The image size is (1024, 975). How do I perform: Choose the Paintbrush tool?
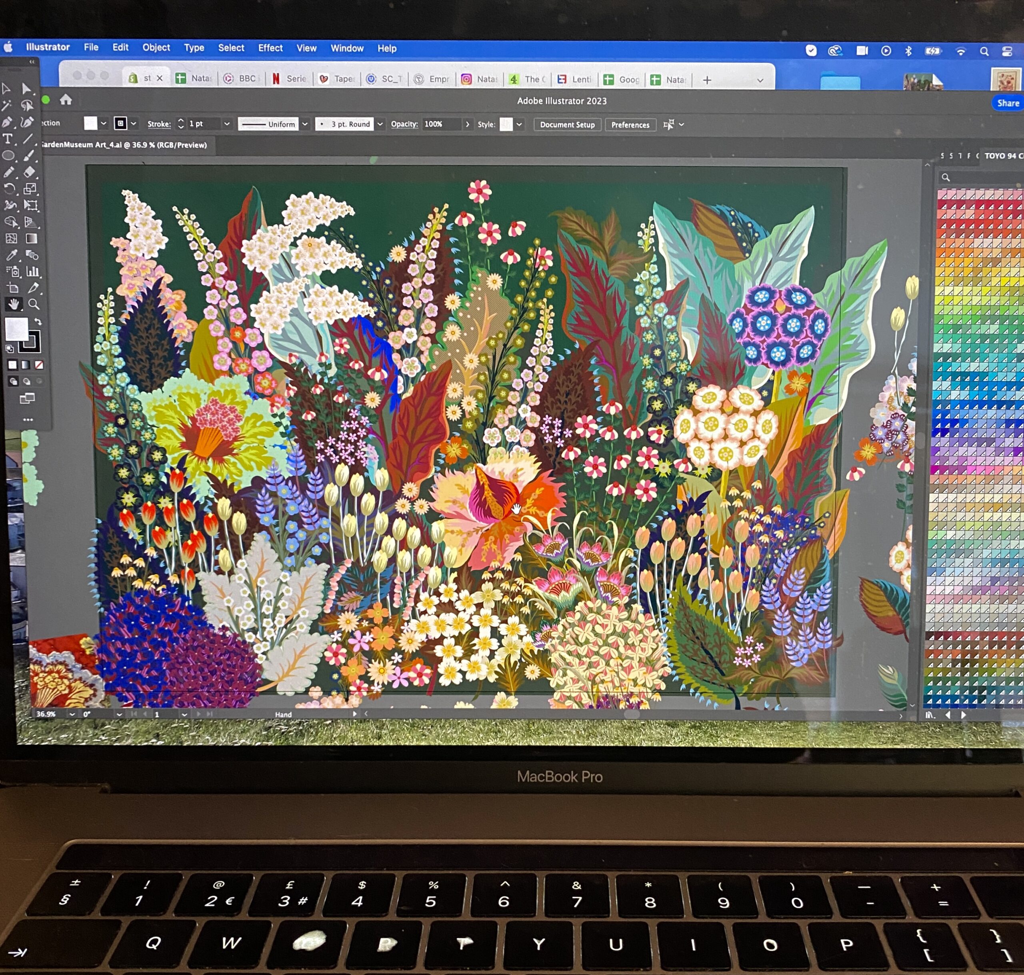[29, 156]
